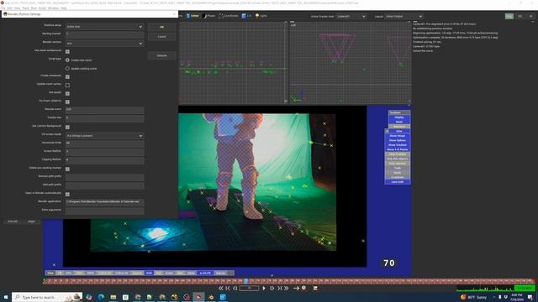Viewport: 538px width, 302px height.
Task: Open the notification center icon
Action: pyautogui.click(x=530, y=297)
